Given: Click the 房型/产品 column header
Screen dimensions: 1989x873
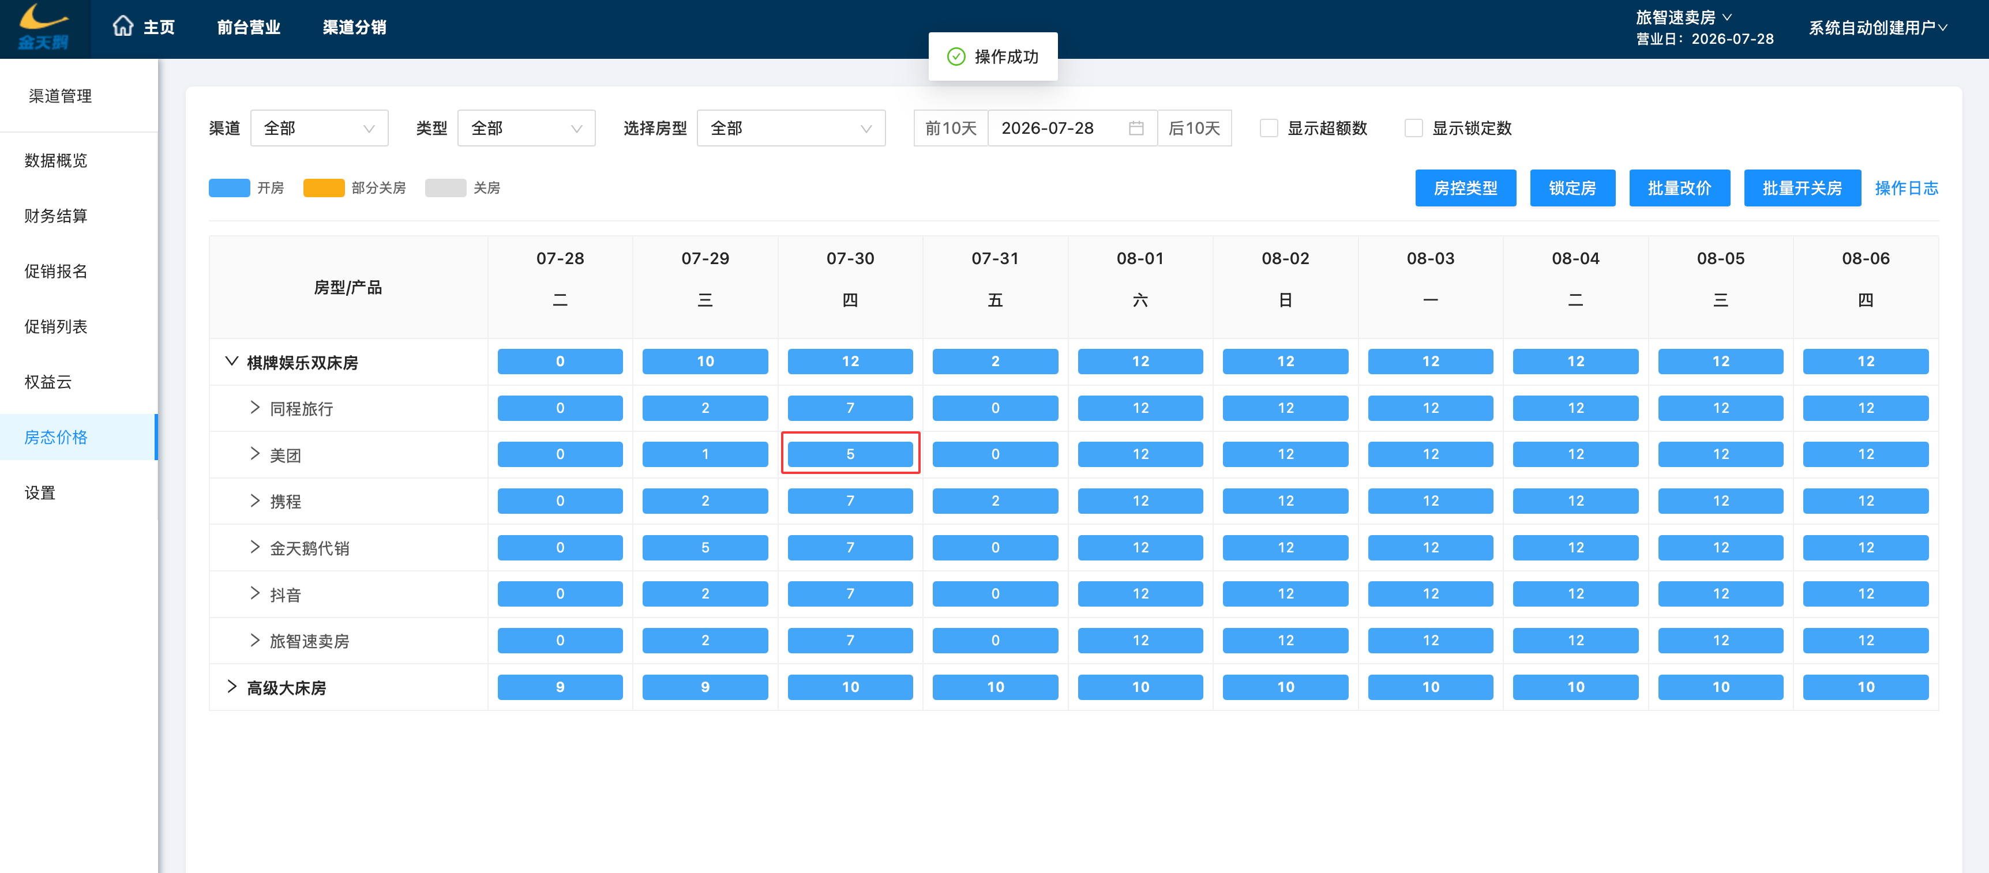Looking at the screenshot, I should [348, 288].
